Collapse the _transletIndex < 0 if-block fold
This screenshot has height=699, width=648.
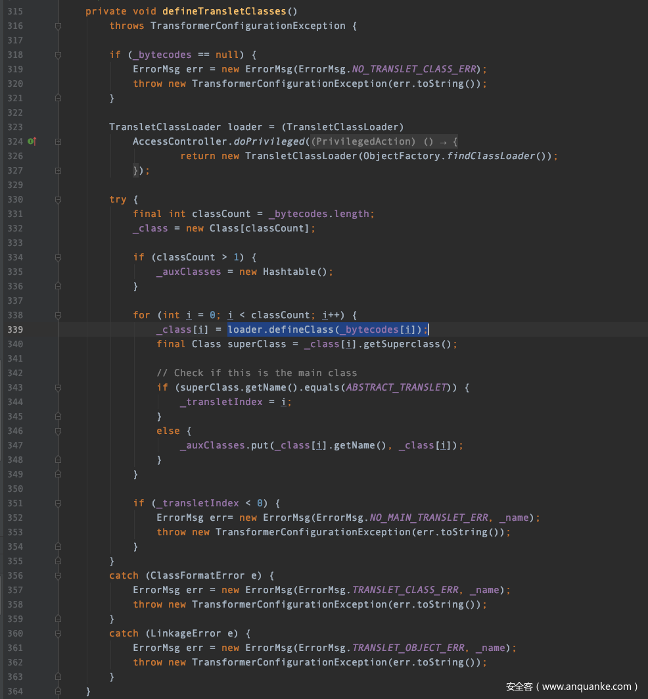(x=57, y=503)
